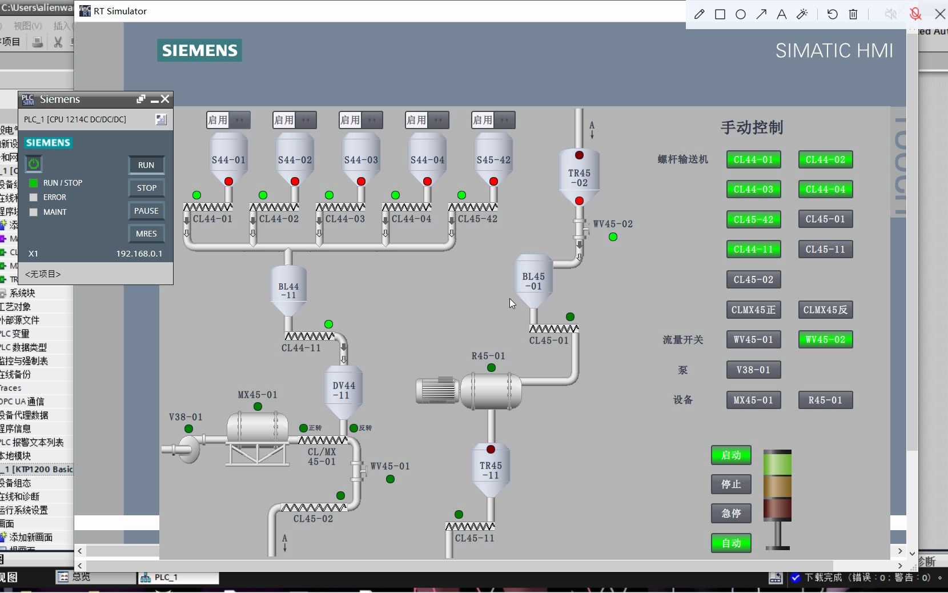The image size is (948, 593).
Task: Pick the arrow annotation tool
Action: [x=761, y=14]
